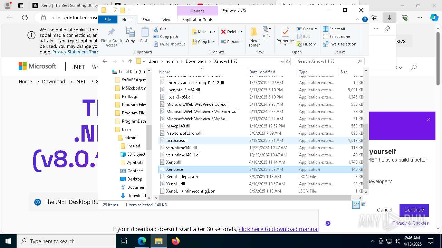
Task: Click Privacy & Cookies link
Action: point(411,223)
